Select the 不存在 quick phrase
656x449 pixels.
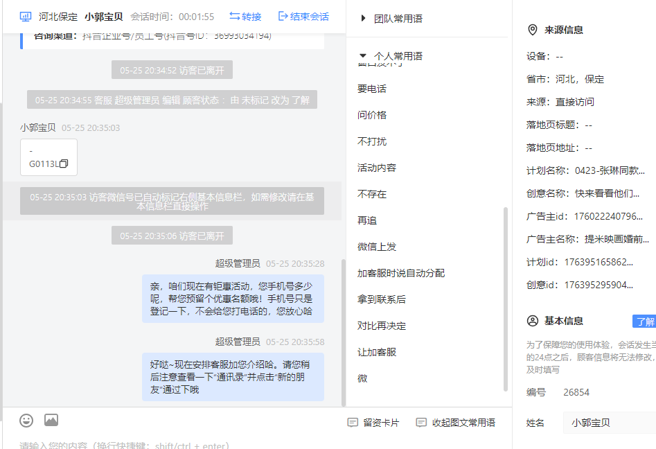point(372,194)
